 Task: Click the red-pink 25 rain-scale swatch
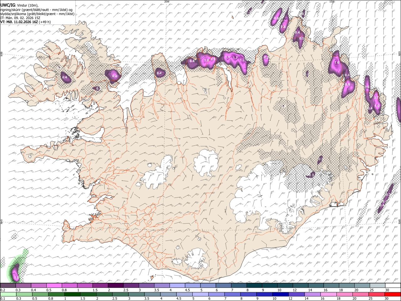[x=377, y=294]
